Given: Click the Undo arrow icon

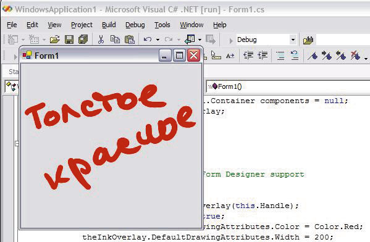Looking at the screenshot, I should pyautogui.click(x=148, y=40).
